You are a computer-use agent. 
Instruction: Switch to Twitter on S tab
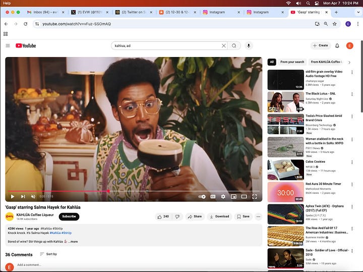[134, 12]
